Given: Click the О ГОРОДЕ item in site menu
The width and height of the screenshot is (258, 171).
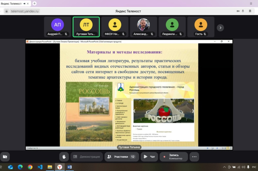Looking at the screenshot, I should tap(120, 103).
